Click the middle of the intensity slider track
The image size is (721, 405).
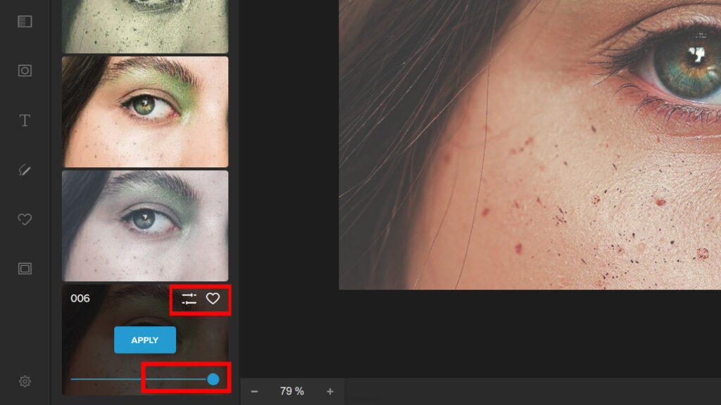coord(141,380)
